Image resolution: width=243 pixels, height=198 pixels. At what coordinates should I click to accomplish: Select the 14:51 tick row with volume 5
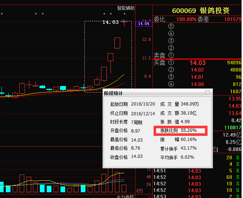click(x=197, y=171)
